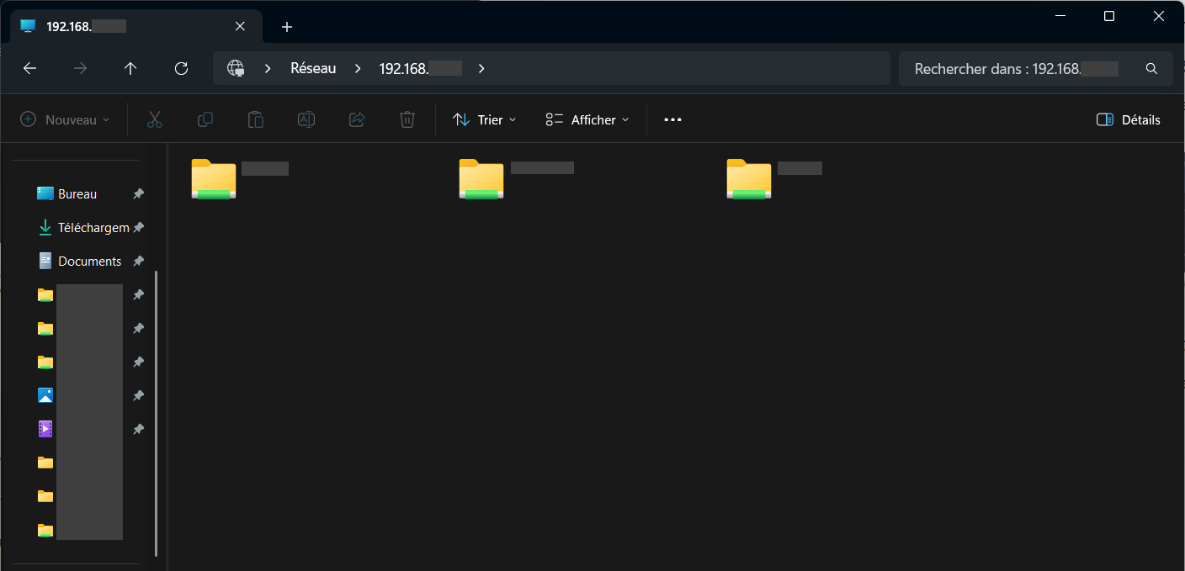
Task: Click the Back navigation arrow
Action: 30,69
